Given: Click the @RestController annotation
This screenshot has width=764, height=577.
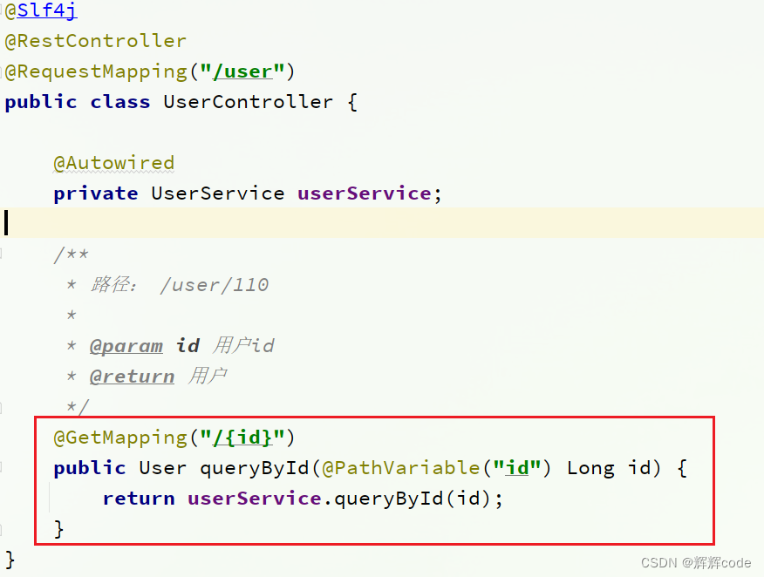Looking at the screenshot, I should tap(96, 41).
